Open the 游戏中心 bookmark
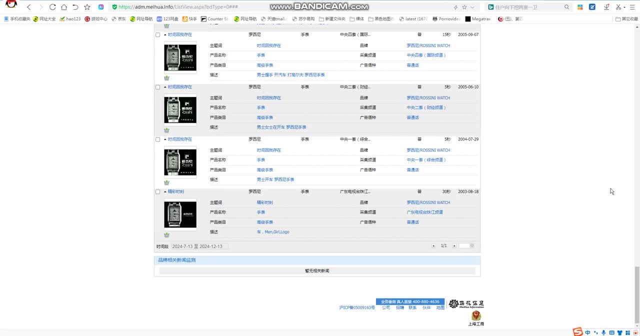 [x=96, y=19]
